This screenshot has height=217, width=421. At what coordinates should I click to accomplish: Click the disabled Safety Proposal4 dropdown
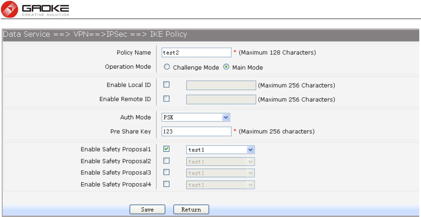[220, 185]
